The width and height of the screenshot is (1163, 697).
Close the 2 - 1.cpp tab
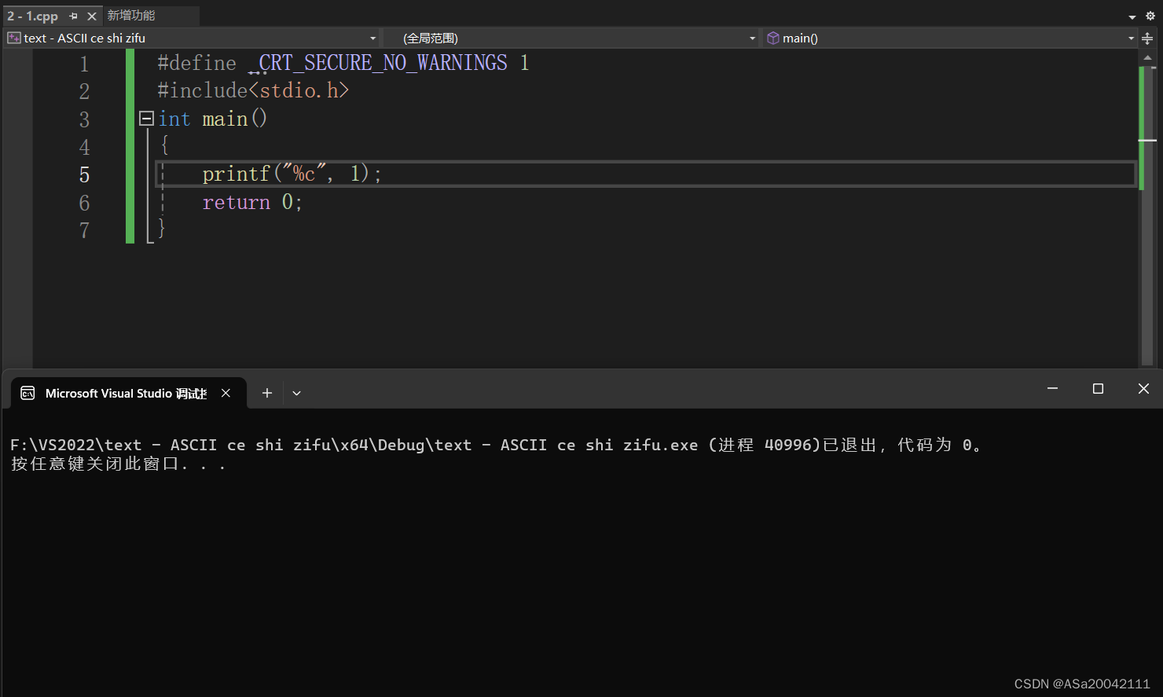92,16
